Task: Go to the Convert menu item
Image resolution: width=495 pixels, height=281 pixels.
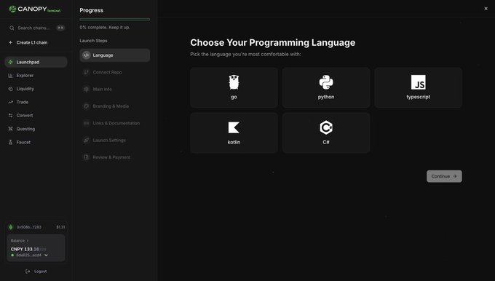Action: 36,116
